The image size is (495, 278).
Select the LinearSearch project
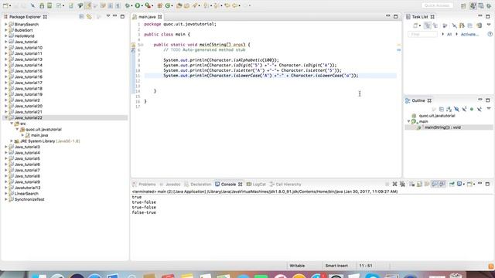point(26,194)
